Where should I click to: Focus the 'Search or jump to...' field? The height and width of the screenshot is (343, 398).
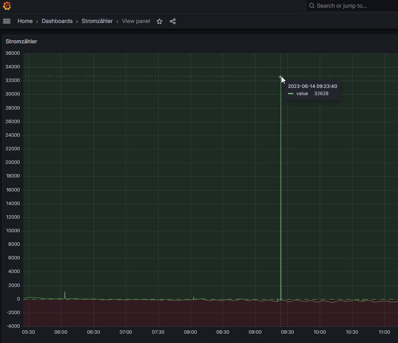click(x=352, y=6)
